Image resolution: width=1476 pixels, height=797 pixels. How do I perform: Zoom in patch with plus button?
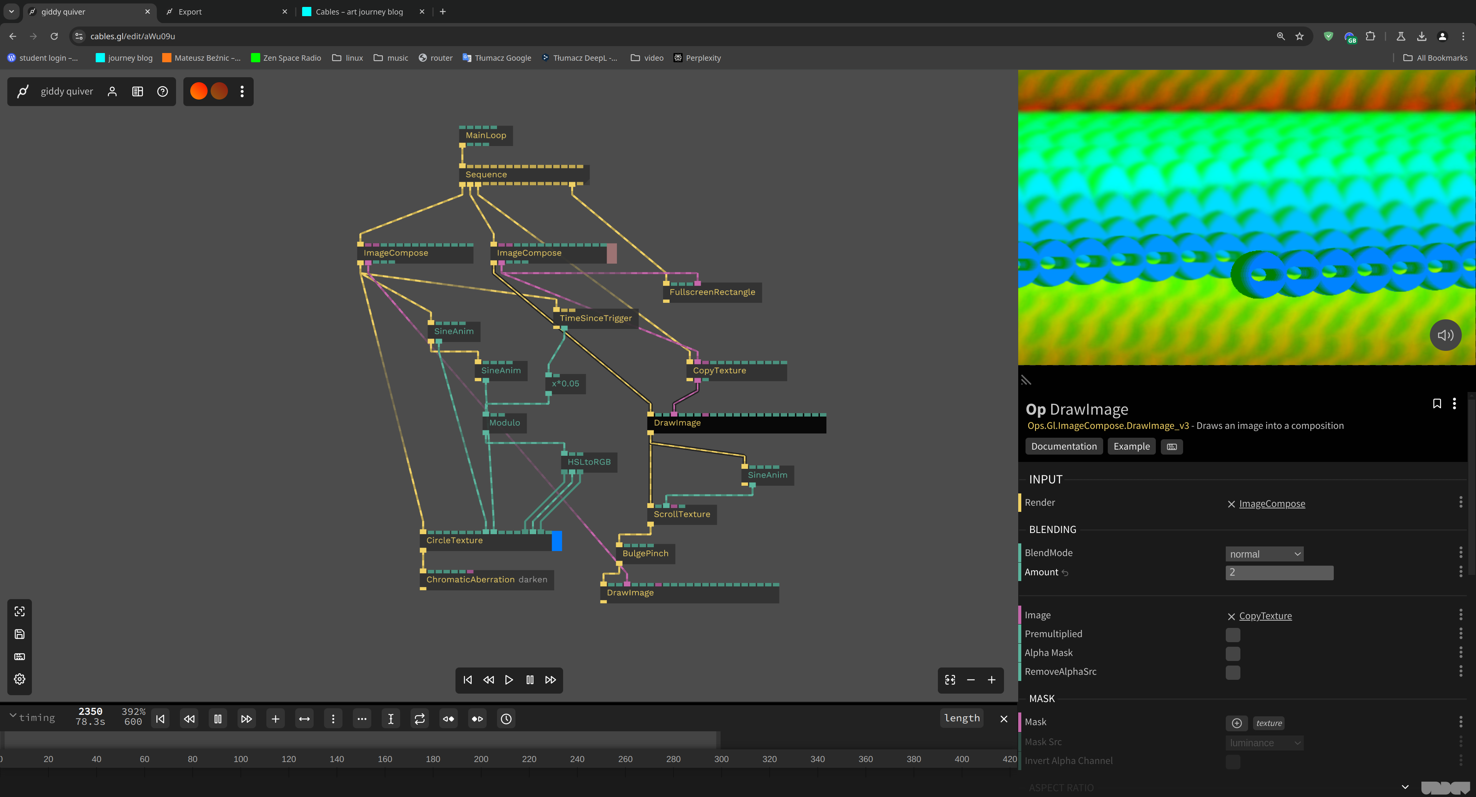991,679
